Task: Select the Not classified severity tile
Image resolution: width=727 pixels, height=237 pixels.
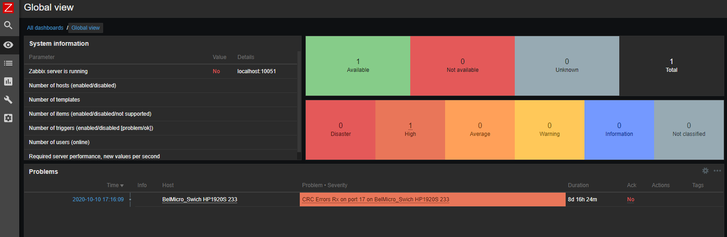Action: click(689, 130)
